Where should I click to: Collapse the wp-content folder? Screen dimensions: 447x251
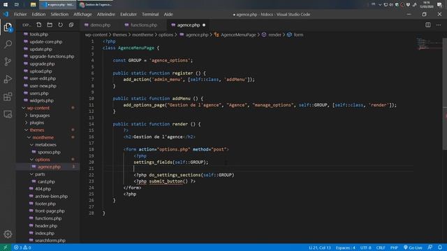pyautogui.click(x=38, y=108)
